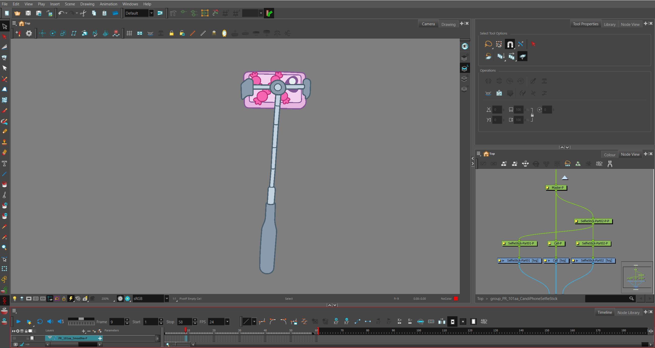Select the Rotate tool in Camera toolbar
This screenshot has width=655, height=348.
coord(53,33)
